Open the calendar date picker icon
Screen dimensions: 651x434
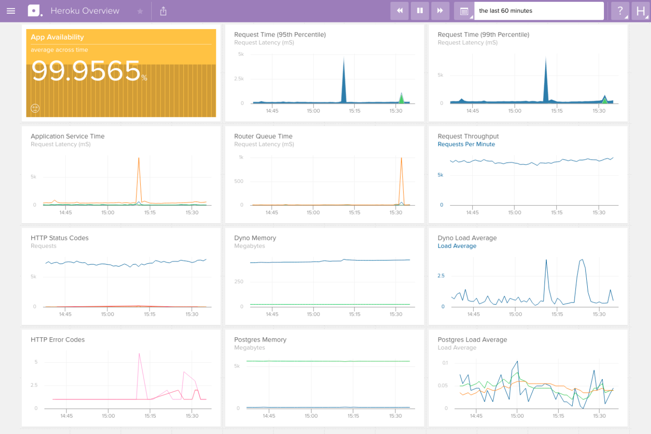(x=464, y=11)
